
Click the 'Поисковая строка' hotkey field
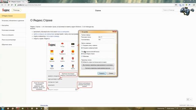tap(106, 37)
